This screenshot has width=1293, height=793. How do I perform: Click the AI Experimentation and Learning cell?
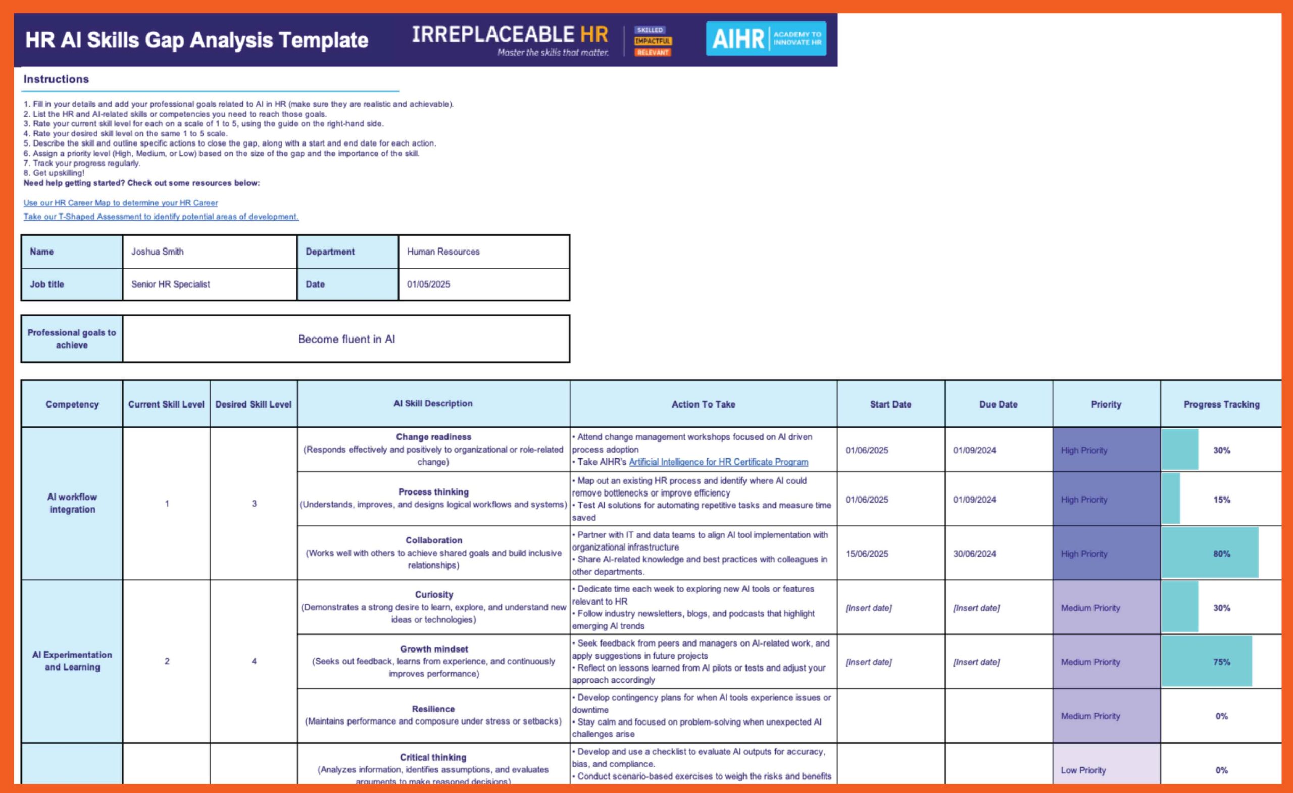72,661
